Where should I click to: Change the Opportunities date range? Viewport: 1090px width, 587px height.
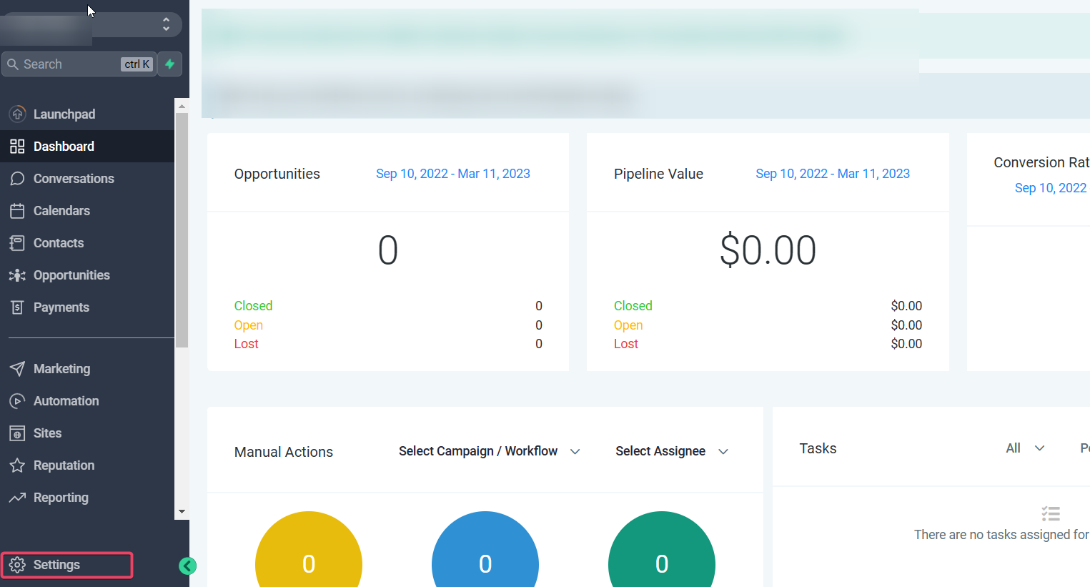pyautogui.click(x=453, y=174)
